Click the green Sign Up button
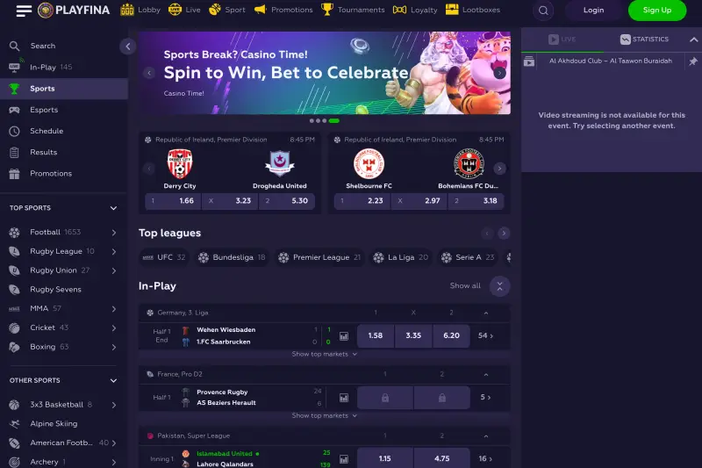Image resolution: width=702 pixels, height=468 pixels. click(x=656, y=11)
